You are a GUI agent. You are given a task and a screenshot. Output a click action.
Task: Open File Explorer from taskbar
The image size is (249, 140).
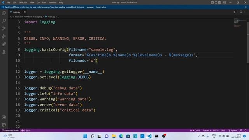click(114, 136)
